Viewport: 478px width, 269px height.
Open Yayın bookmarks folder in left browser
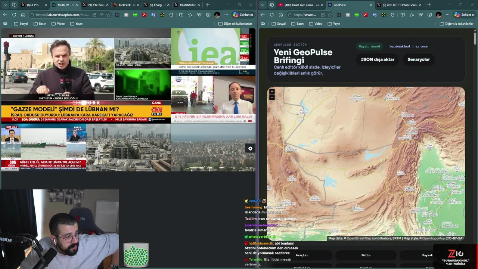76,24
